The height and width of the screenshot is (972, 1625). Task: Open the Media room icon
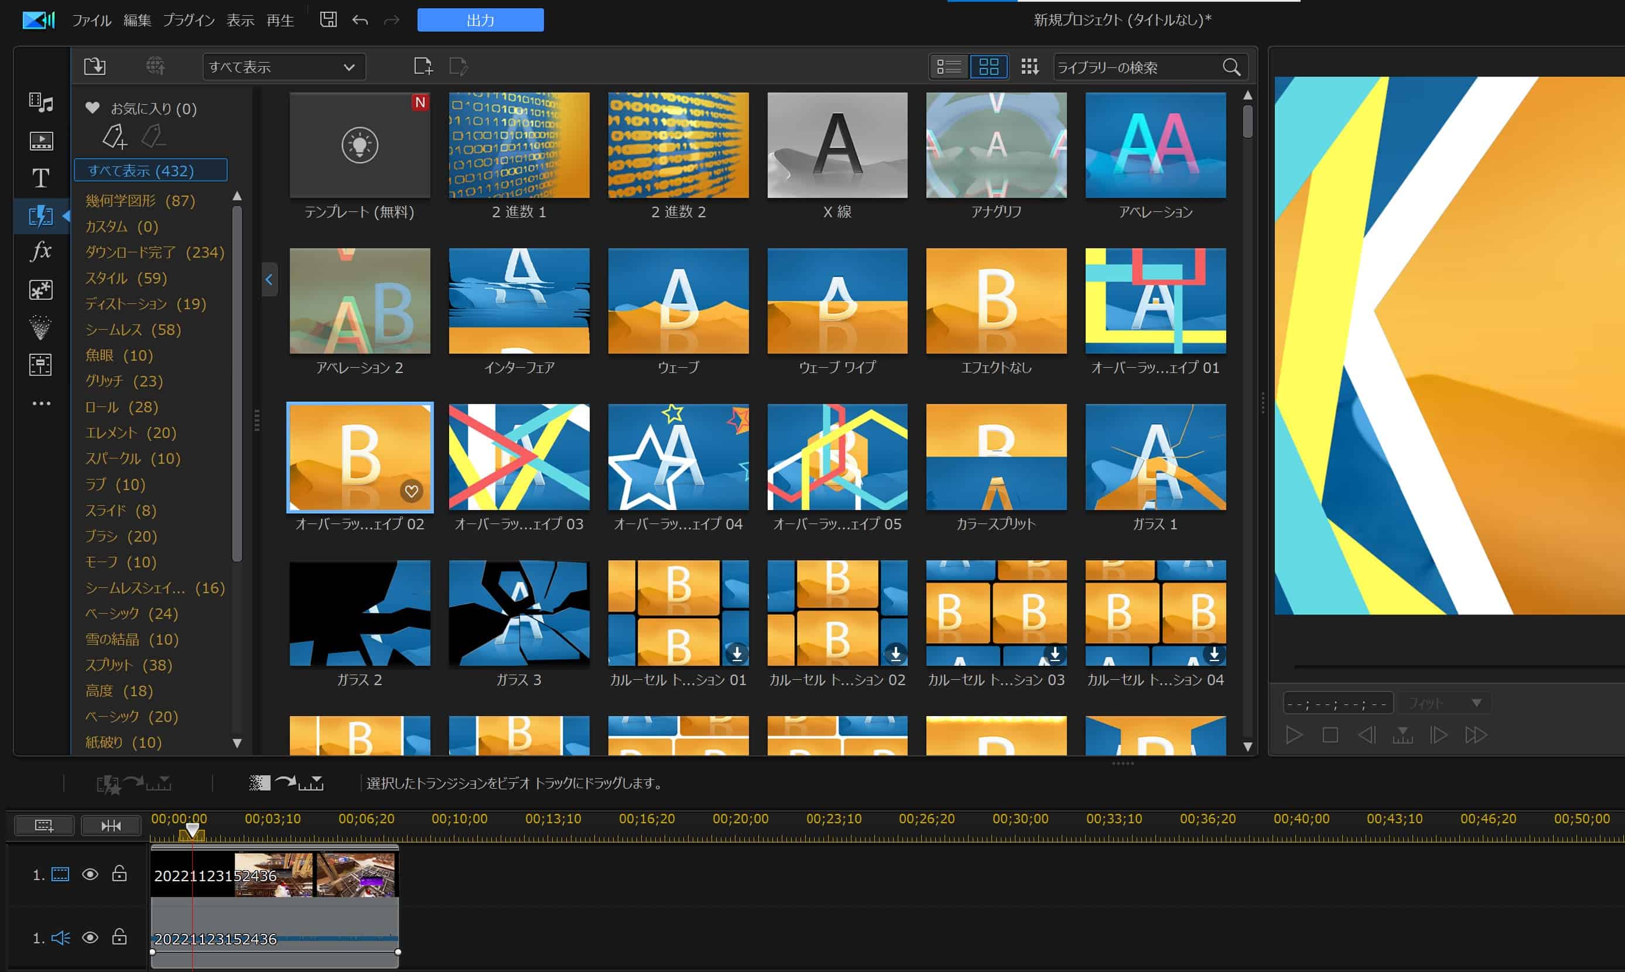[40, 102]
